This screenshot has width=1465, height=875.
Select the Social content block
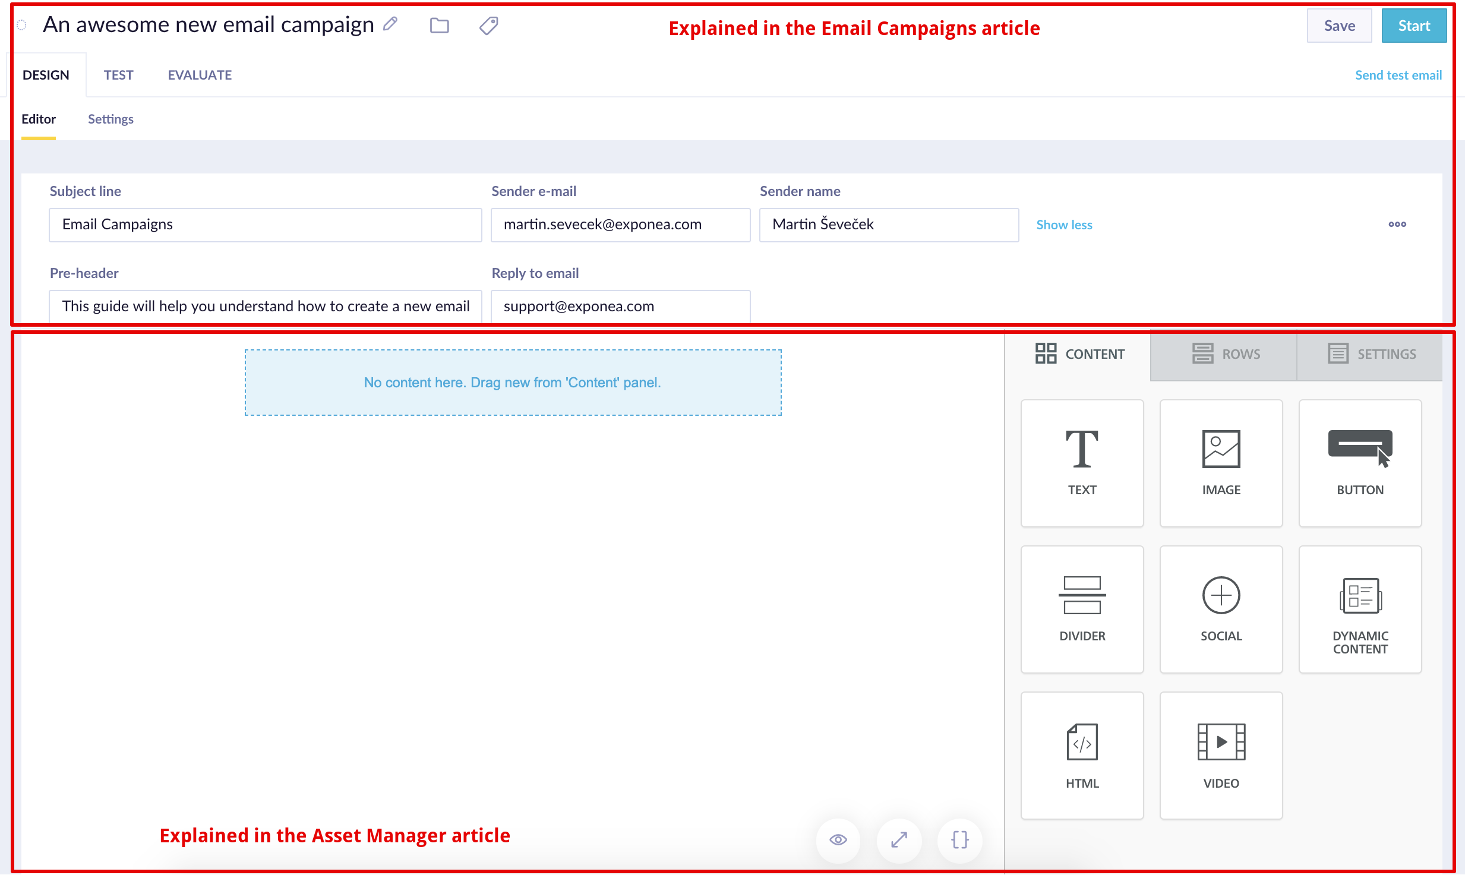click(x=1221, y=609)
